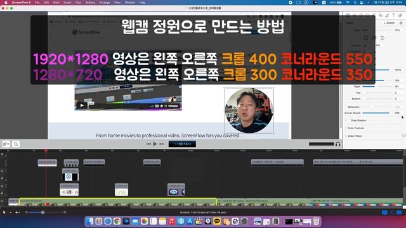This screenshot has height=228, width=406.
Task: Play the embedded web video
Action: pyautogui.click(x=82, y=105)
